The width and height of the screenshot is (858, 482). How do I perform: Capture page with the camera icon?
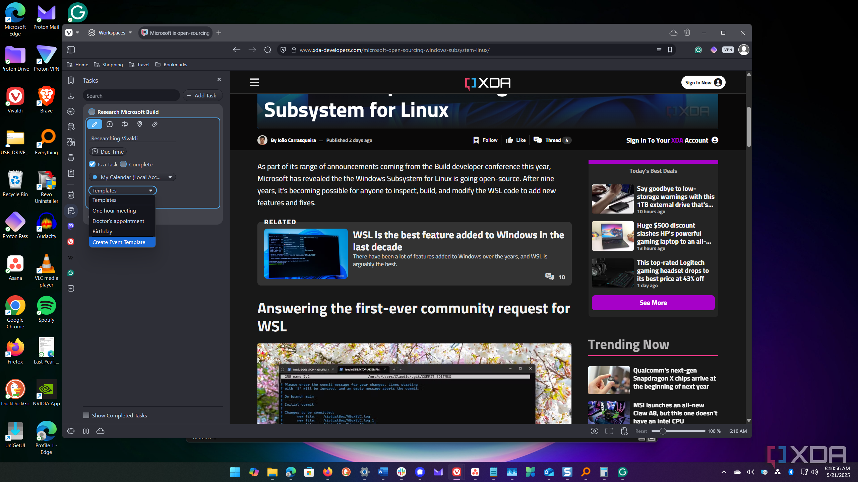pyautogui.click(x=594, y=431)
